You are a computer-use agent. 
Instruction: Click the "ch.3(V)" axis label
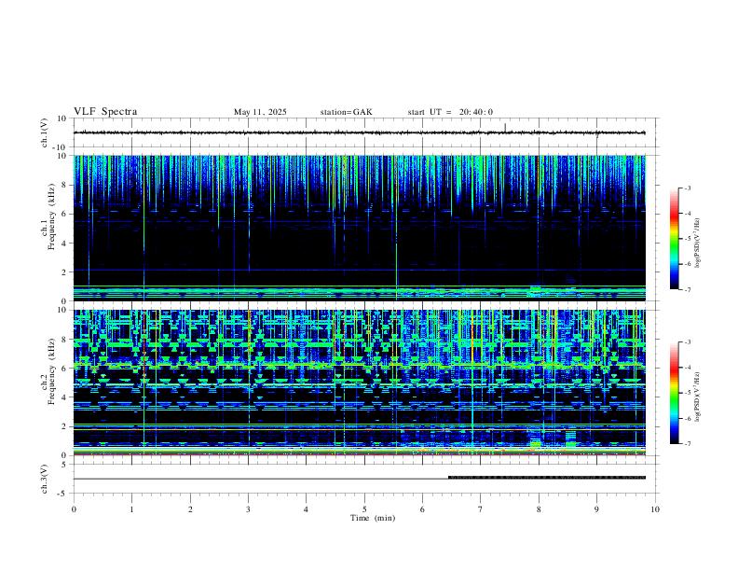tap(45, 480)
